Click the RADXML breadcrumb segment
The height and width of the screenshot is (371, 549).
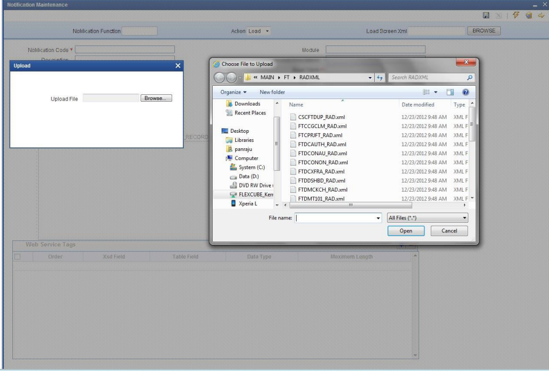(x=309, y=78)
